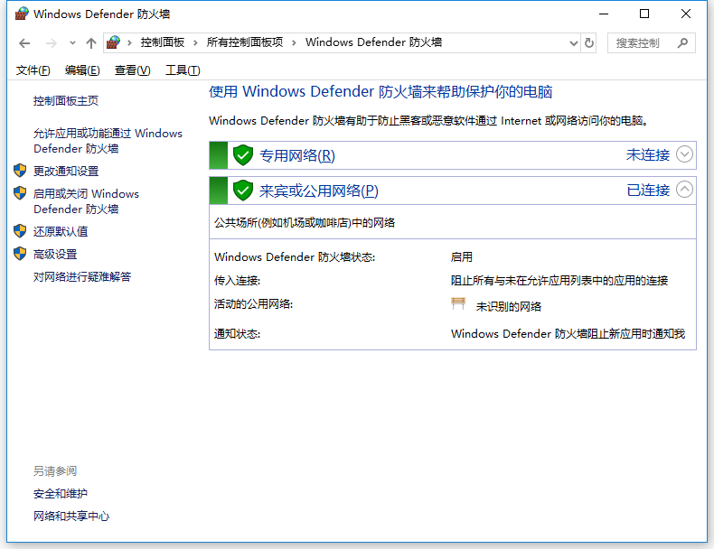Collapse the 来宾或公用网络 section with its chevron

(x=684, y=190)
